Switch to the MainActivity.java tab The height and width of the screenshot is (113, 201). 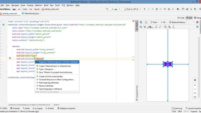coord(31,13)
